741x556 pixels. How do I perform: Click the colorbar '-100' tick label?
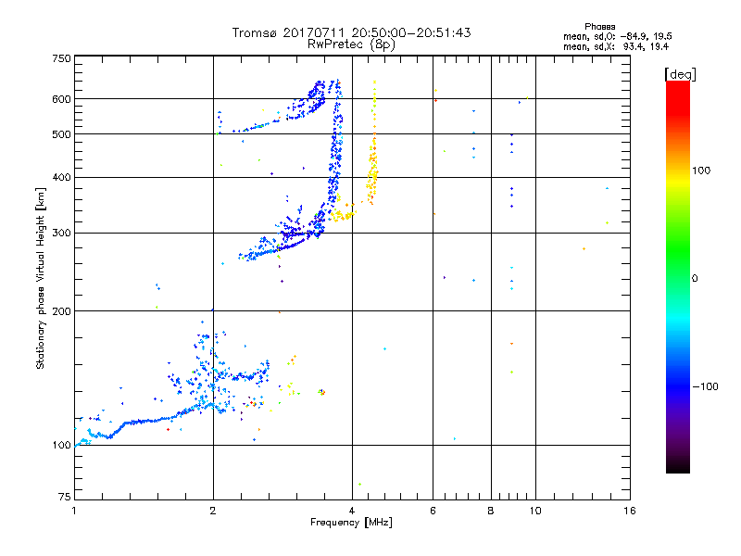click(x=705, y=386)
